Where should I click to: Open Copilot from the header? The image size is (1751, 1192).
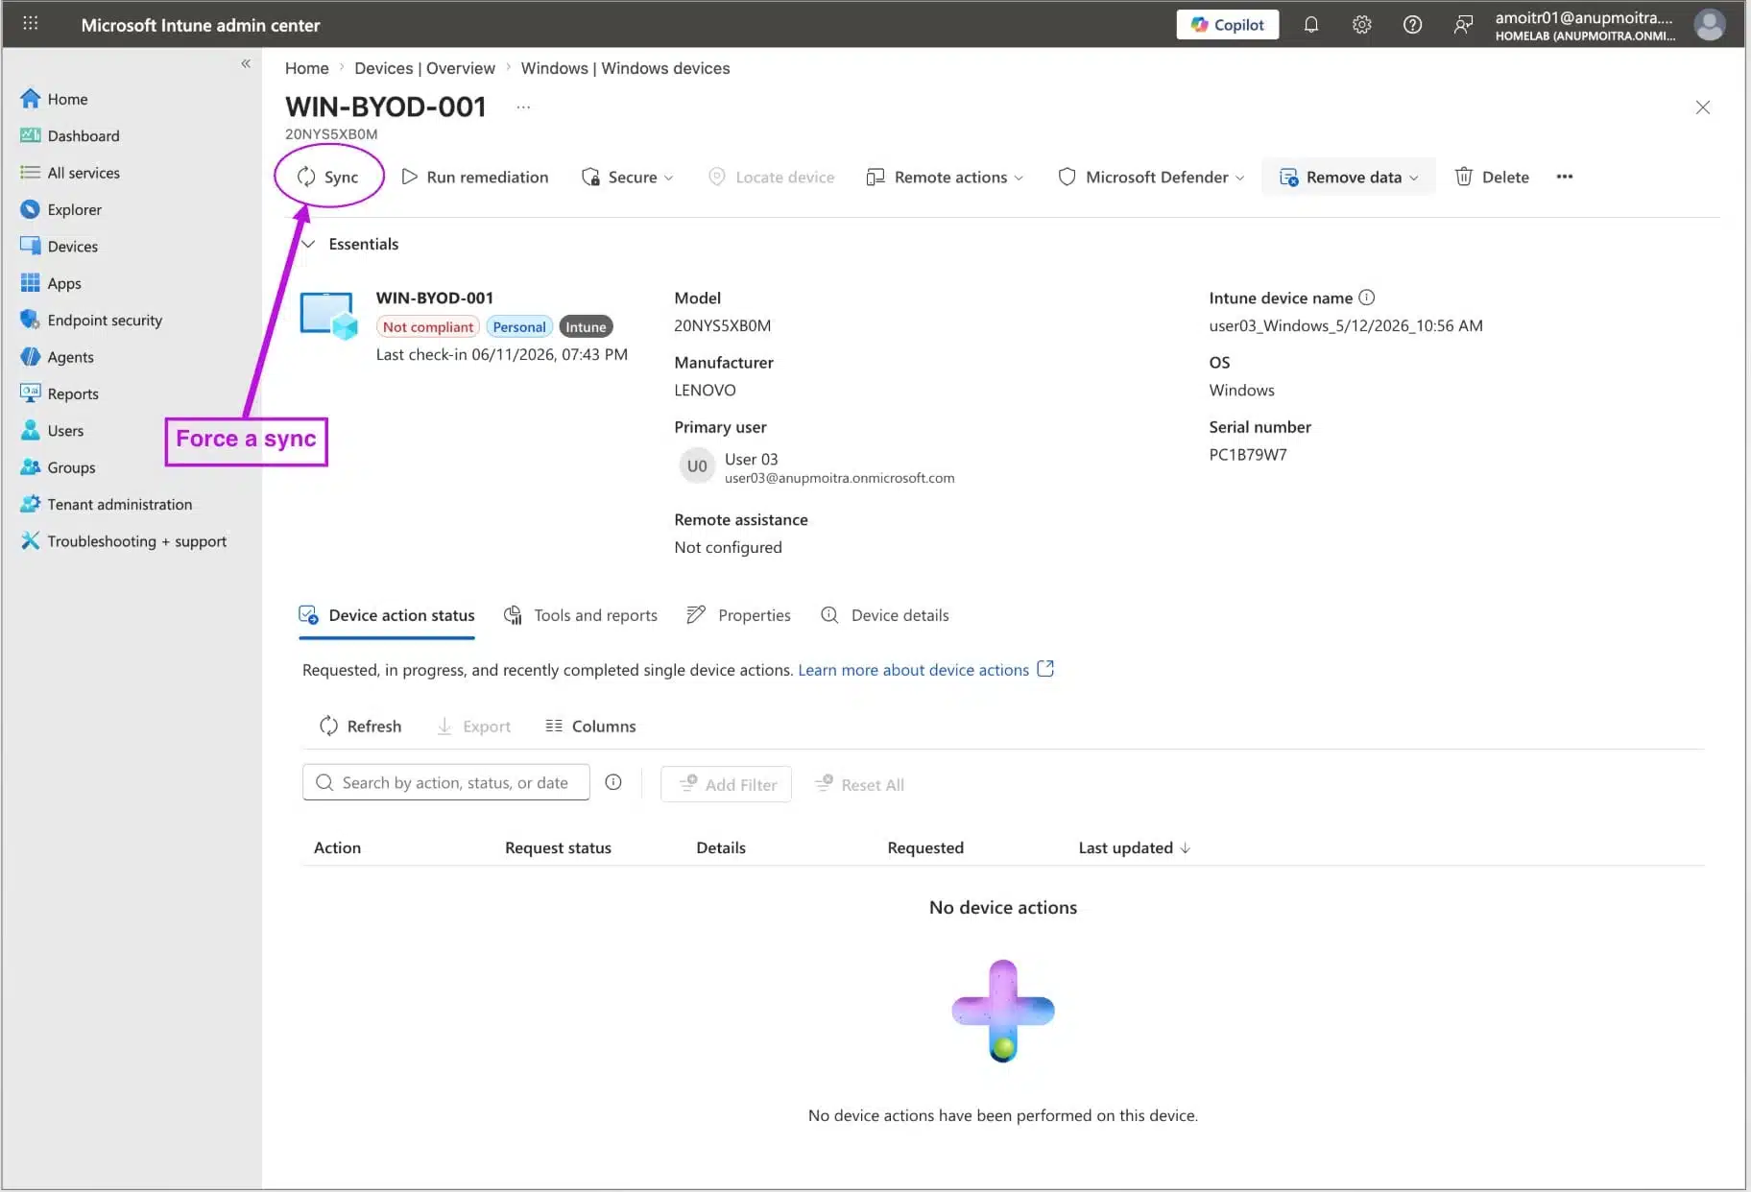click(1227, 25)
